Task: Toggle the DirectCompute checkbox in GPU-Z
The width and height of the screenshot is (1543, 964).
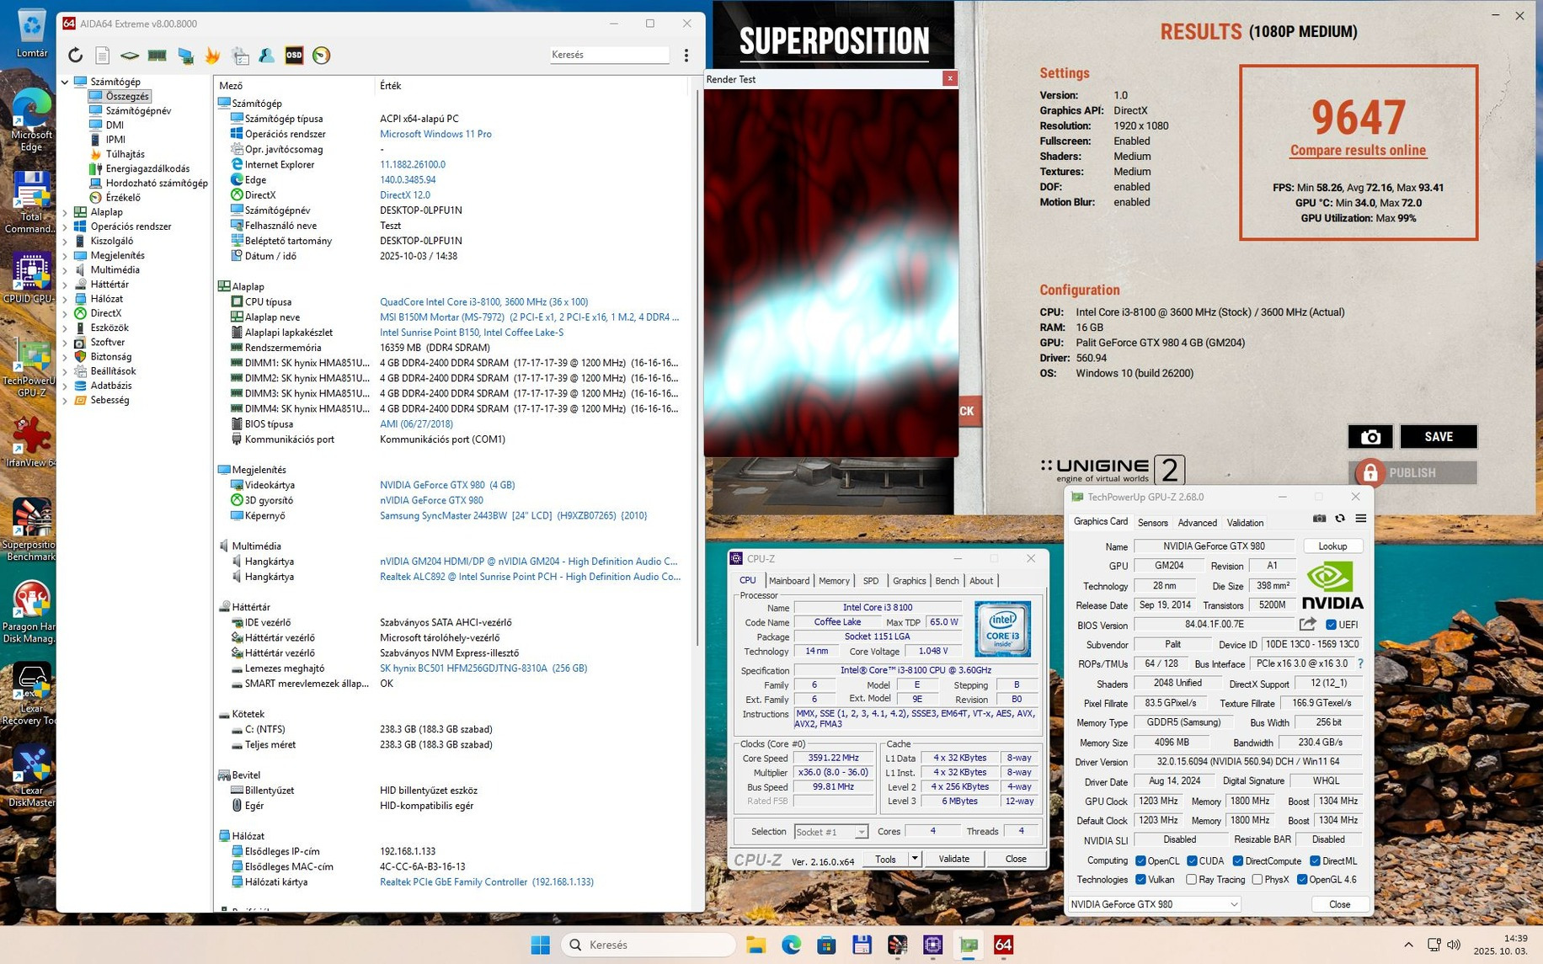Action: tap(1237, 860)
